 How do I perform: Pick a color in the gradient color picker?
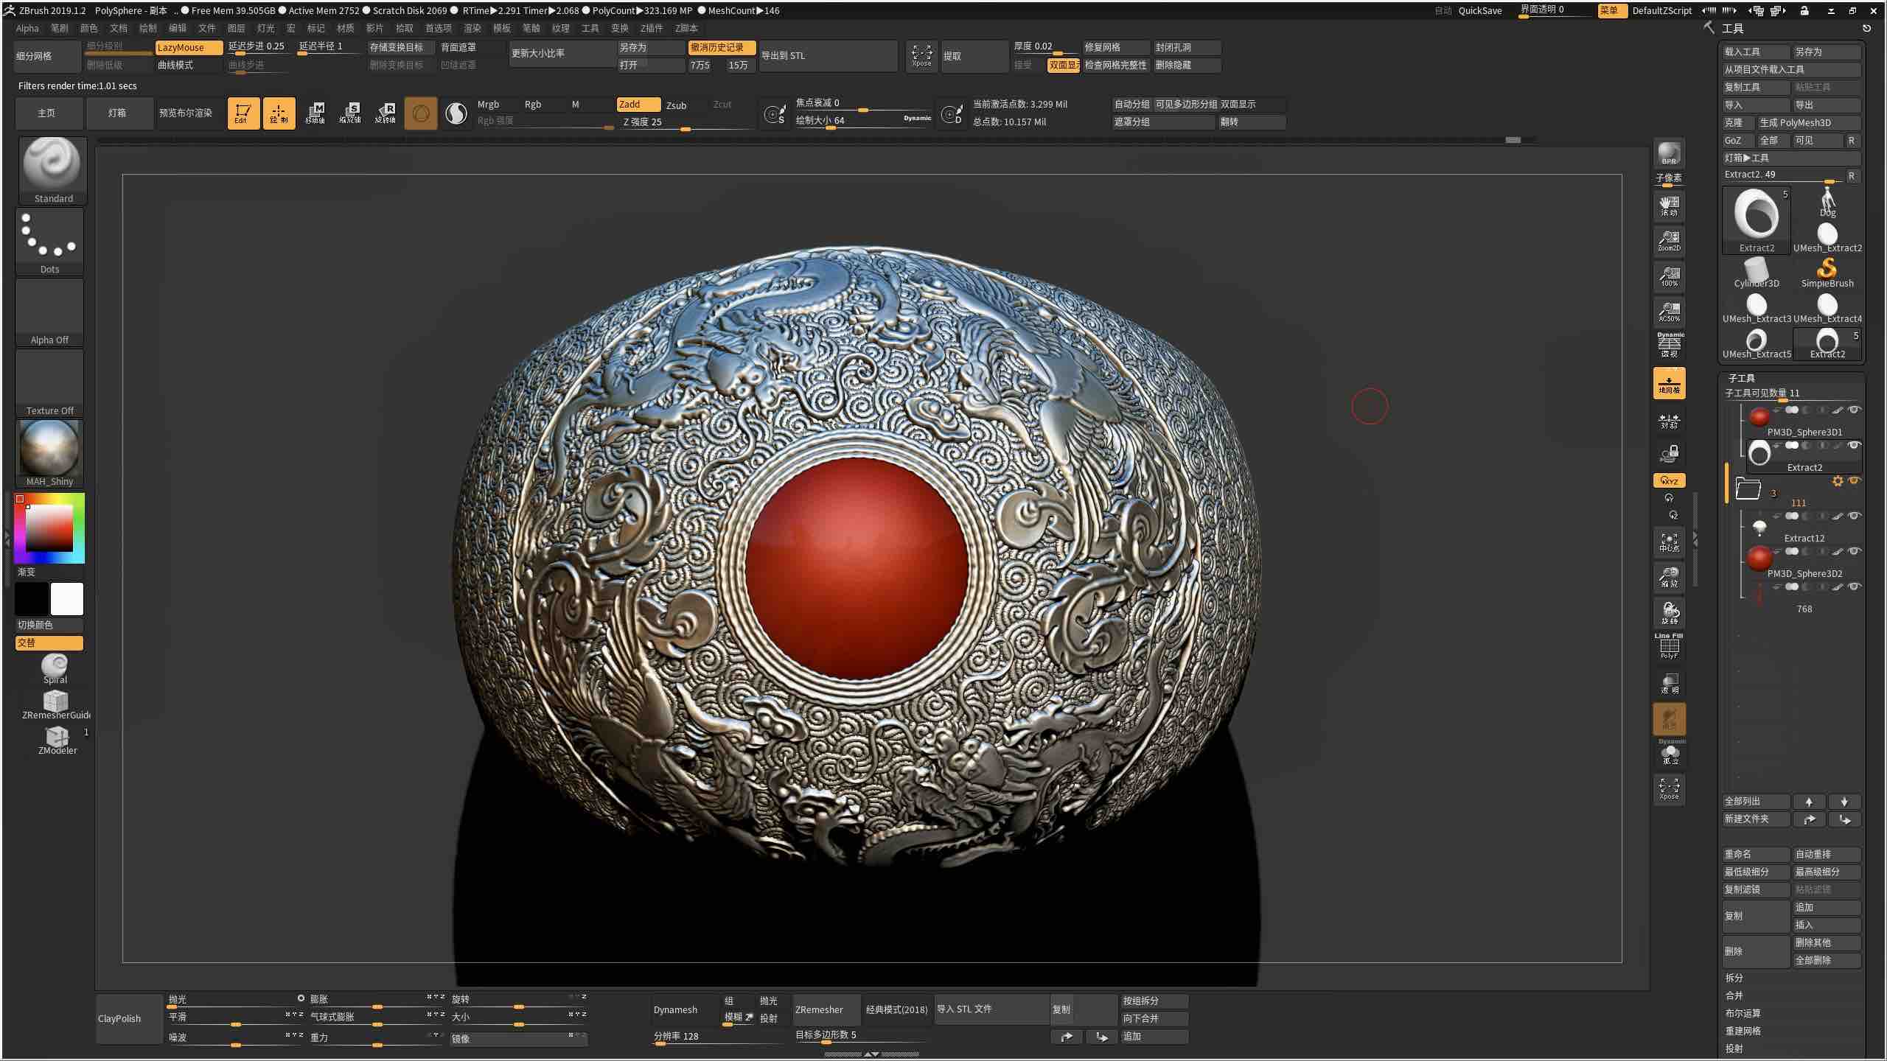tap(49, 528)
